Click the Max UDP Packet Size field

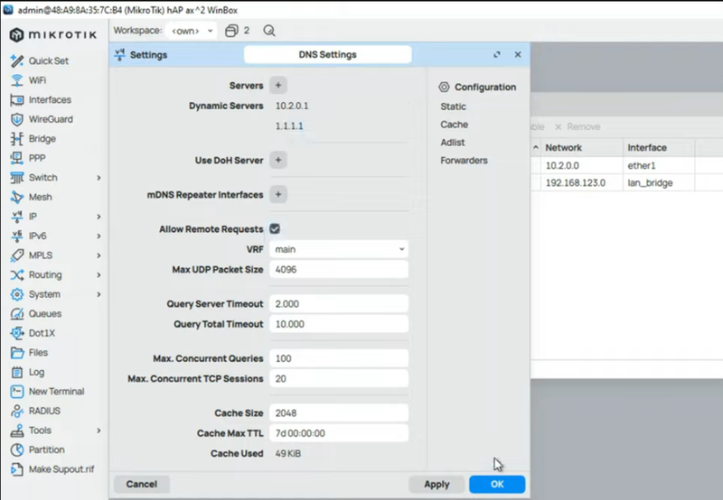pos(339,269)
